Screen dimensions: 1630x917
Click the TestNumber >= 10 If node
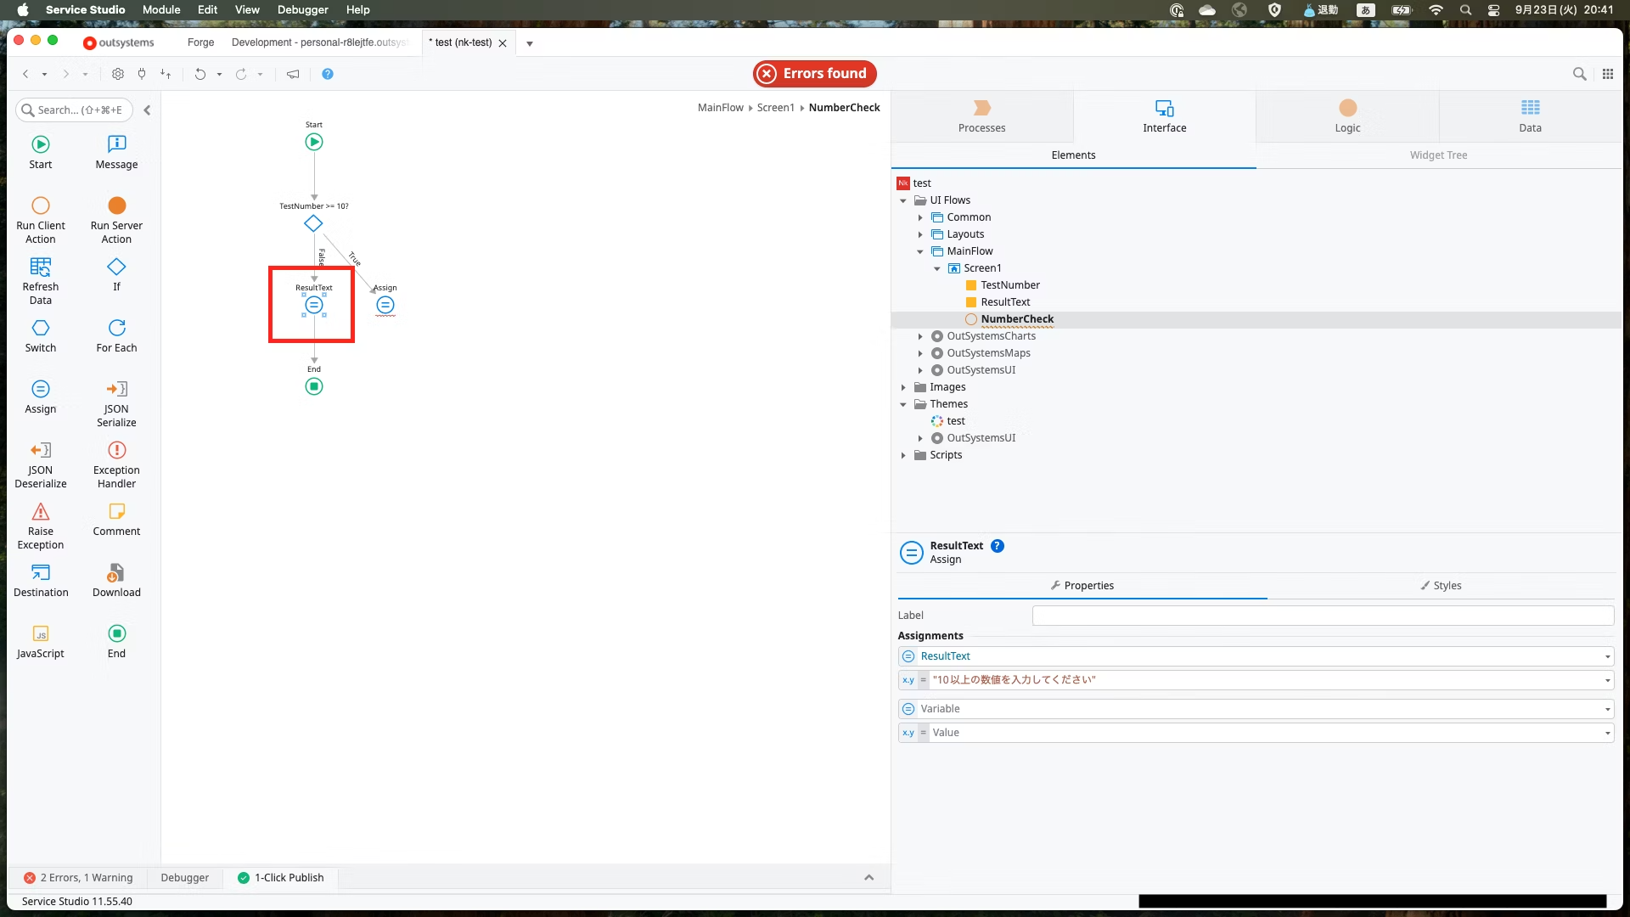click(313, 224)
